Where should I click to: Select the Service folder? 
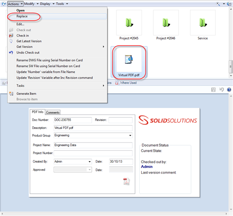tap(203, 25)
